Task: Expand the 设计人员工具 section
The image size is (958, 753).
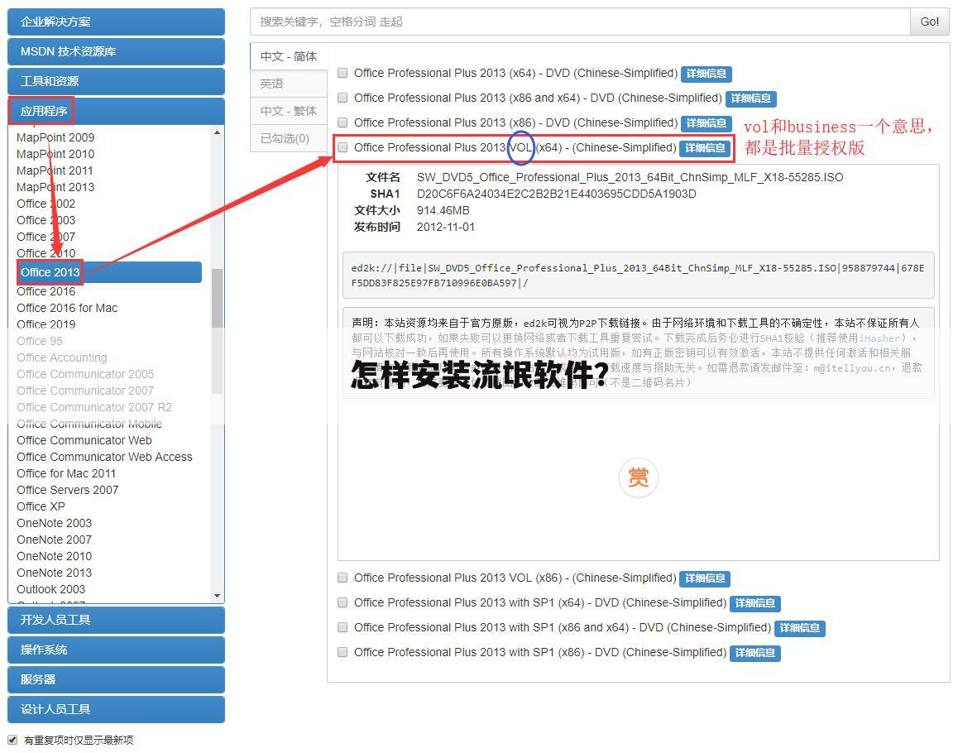Action: [116, 710]
